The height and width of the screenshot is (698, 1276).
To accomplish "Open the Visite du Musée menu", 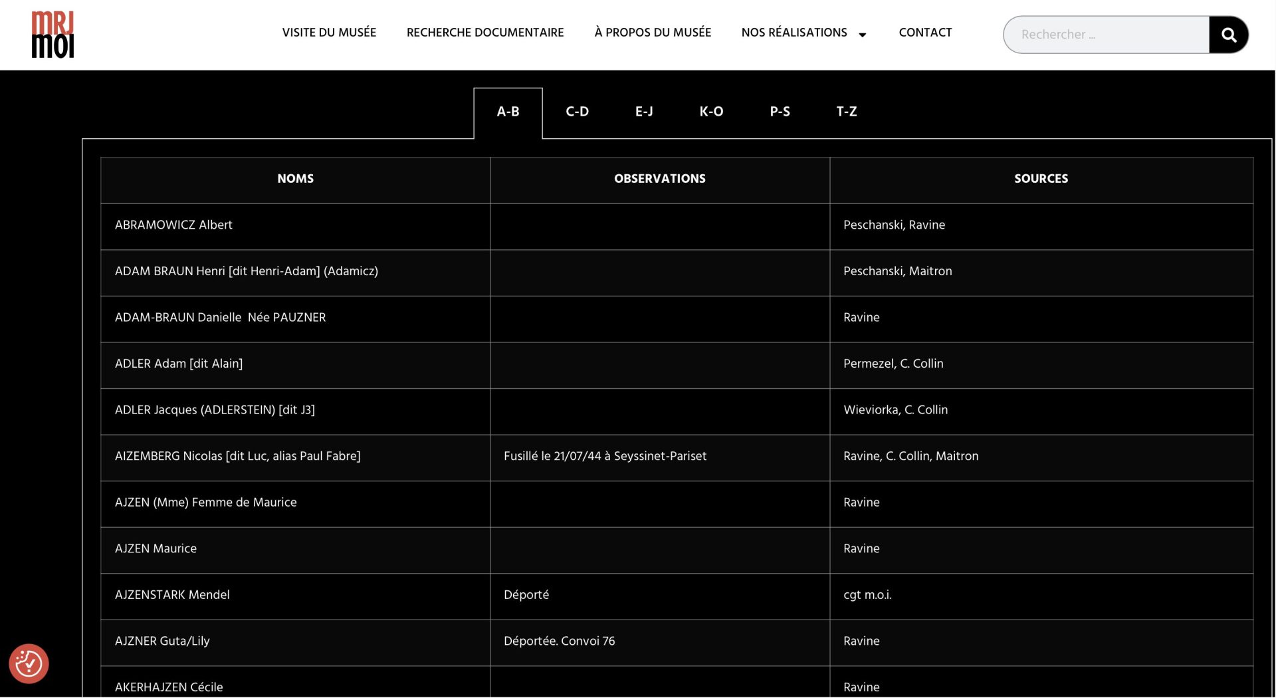I will point(329,33).
